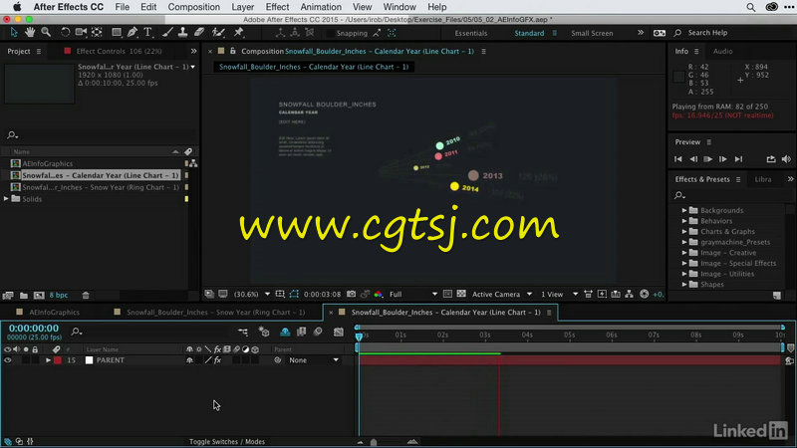Screen dimensions: 797x448
Task: Select the Puppet Pin tool
Action: (x=238, y=33)
